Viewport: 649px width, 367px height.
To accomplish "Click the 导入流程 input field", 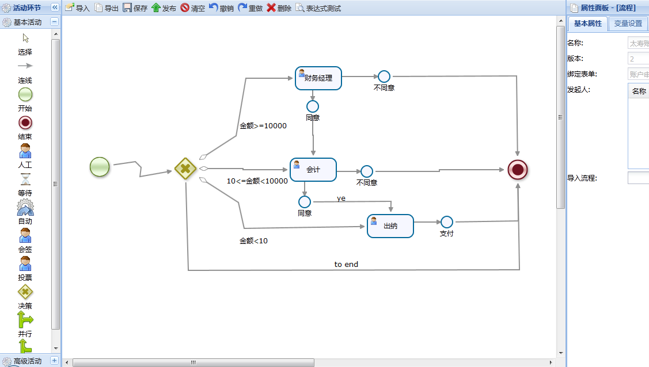I will [x=638, y=178].
